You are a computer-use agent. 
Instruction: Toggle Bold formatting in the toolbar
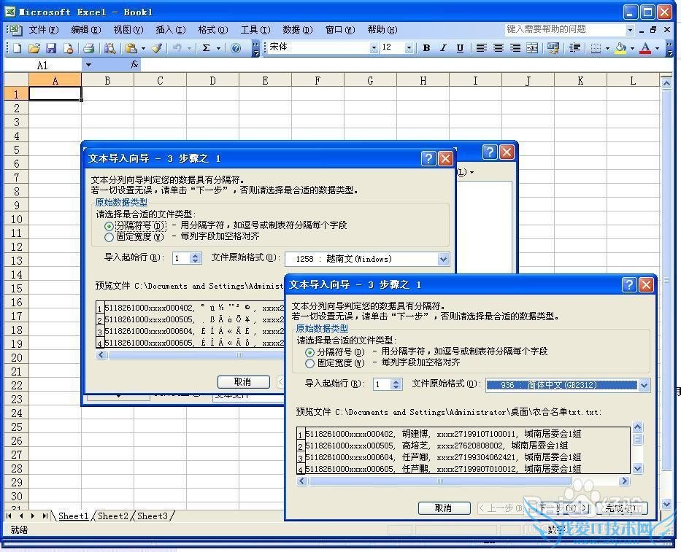(426, 48)
